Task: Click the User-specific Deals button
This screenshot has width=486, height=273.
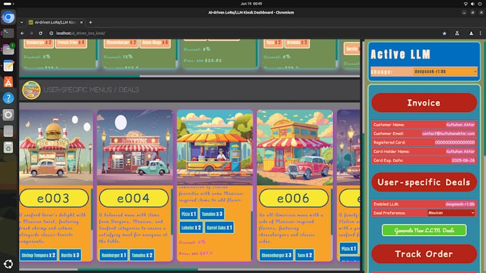Action: [x=424, y=182]
